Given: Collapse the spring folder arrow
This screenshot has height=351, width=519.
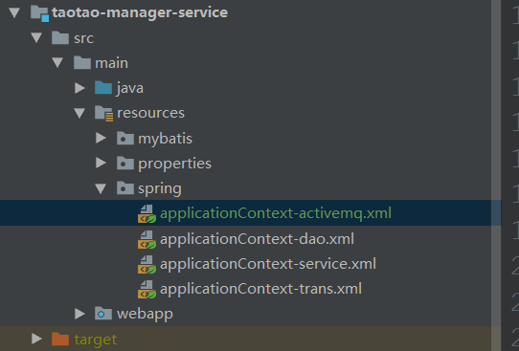Looking at the screenshot, I should click(101, 188).
